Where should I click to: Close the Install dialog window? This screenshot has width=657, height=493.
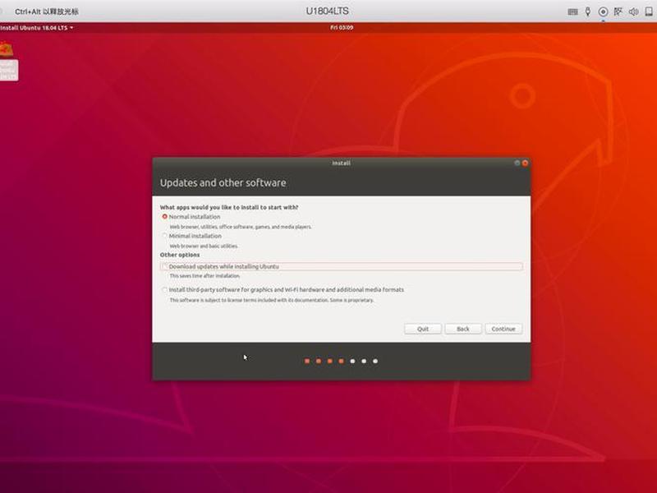coord(525,163)
